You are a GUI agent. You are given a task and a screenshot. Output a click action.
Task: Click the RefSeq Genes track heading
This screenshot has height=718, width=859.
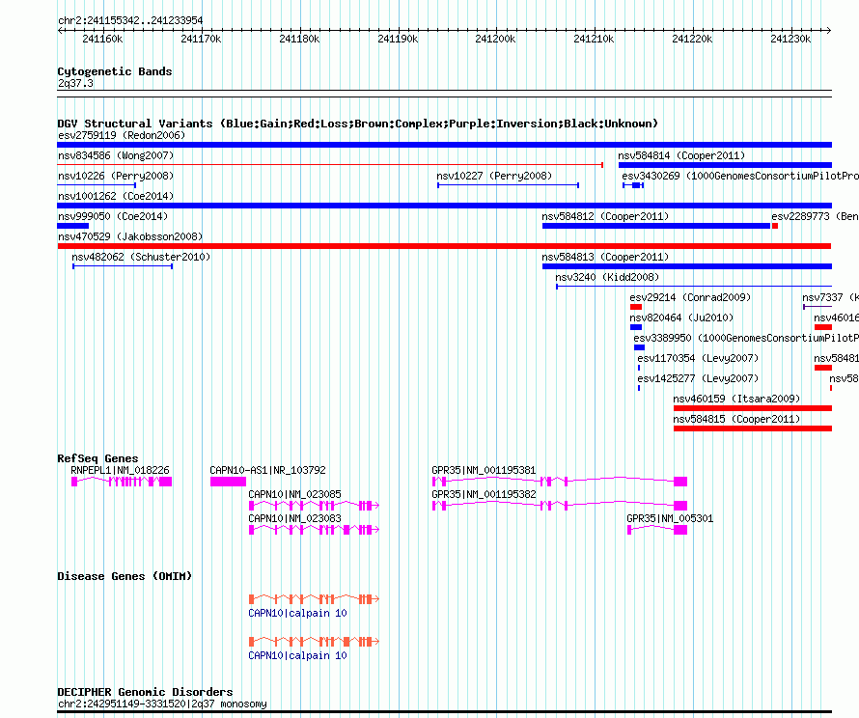pos(97,458)
